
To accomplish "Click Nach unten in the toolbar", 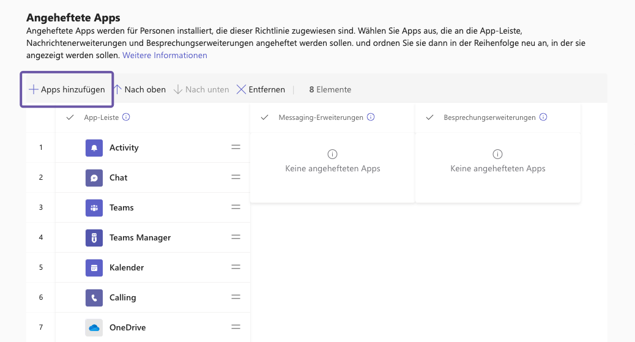I will (x=201, y=89).
